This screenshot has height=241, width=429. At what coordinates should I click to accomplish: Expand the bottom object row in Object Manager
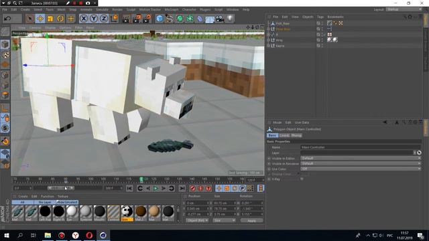(269, 46)
